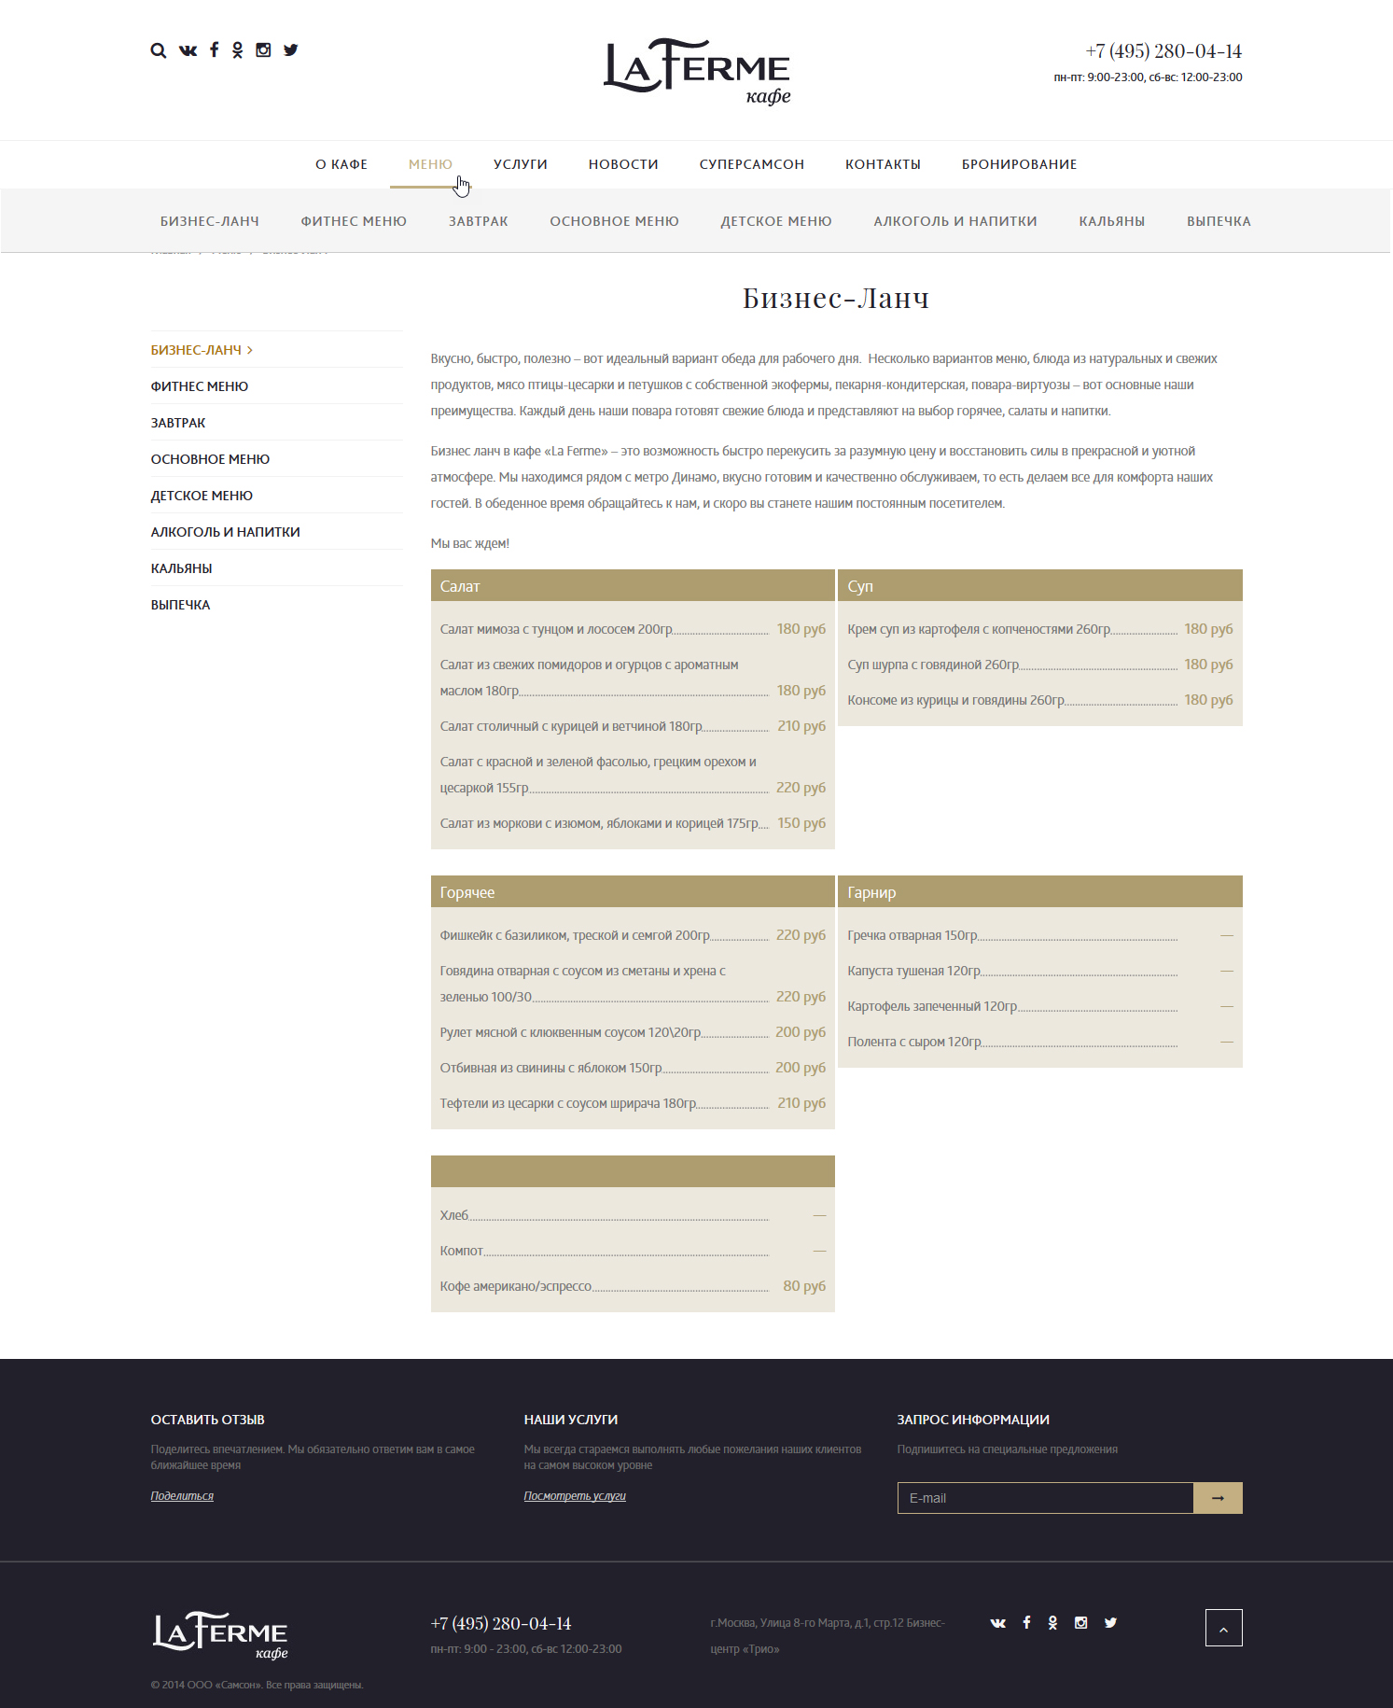Click the Поделиться link in footer
Viewport: 1393px width, 1708px height.
click(182, 1496)
